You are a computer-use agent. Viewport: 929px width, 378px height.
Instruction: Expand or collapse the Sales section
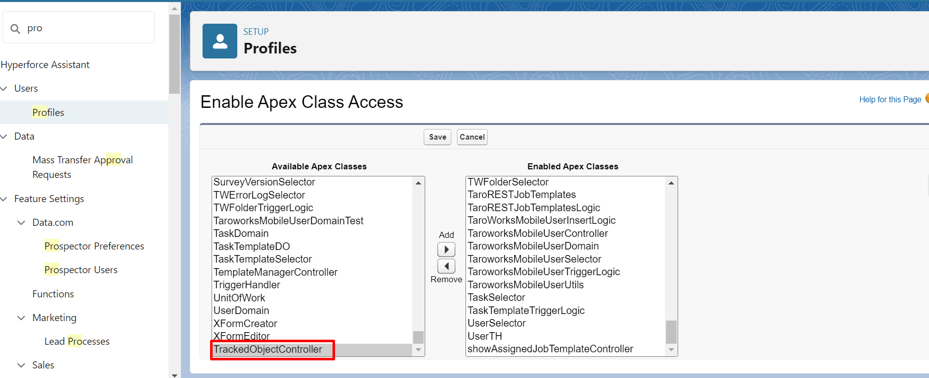pyautogui.click(x=21, y=365)
